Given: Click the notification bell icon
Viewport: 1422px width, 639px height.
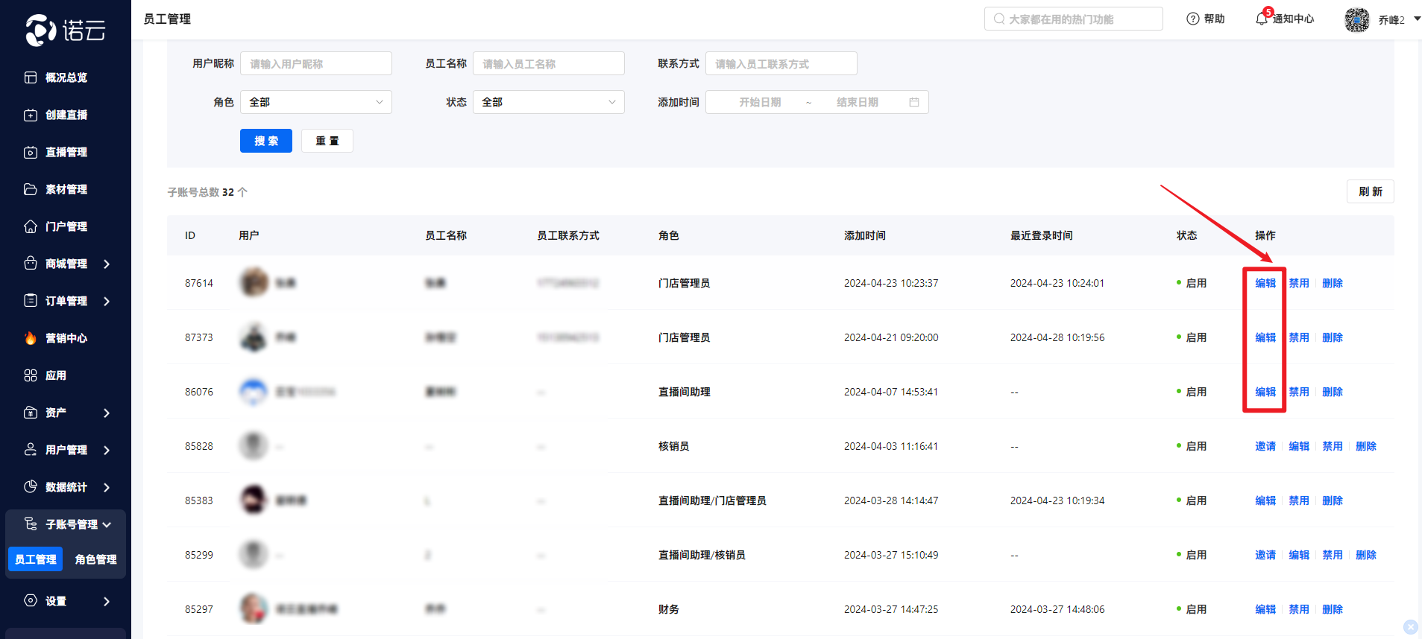Looking at the screenshot, I should click(1261, 19).
